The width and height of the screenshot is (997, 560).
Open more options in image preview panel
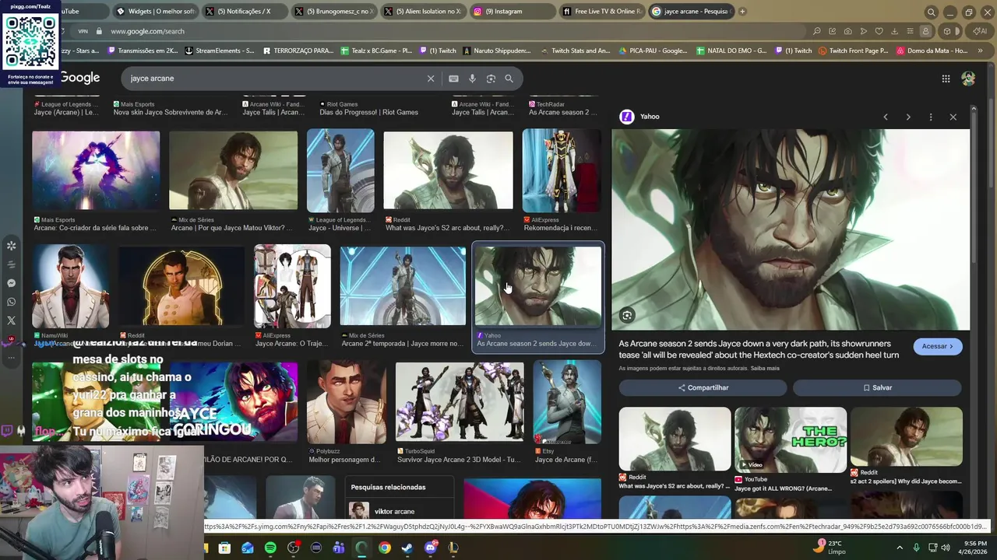click(x=931, y=117)
